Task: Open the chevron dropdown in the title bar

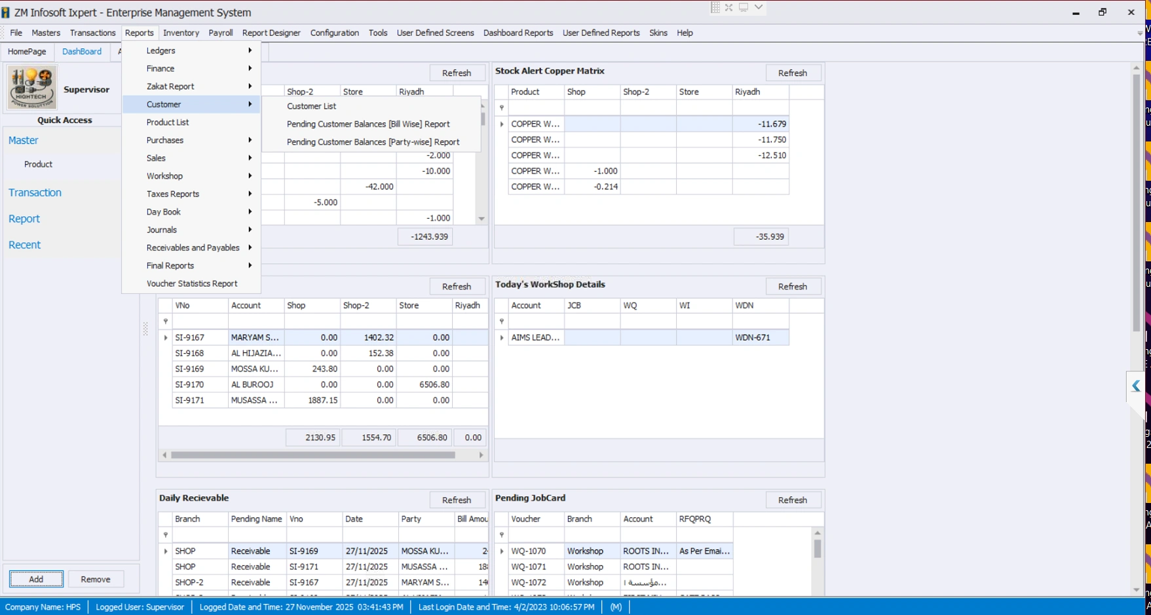Action: pyautogui.click(x=757, y=7)
